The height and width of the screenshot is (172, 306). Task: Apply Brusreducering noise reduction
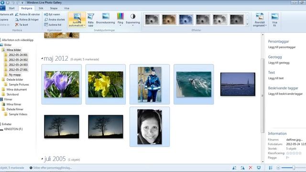pyautogui.click(x=105, y=19)
